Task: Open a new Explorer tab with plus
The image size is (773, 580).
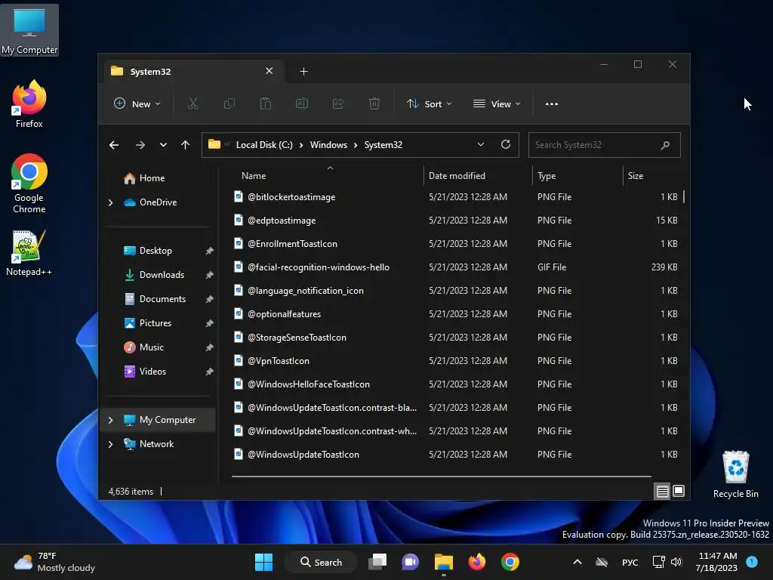Action: point(303,72)
